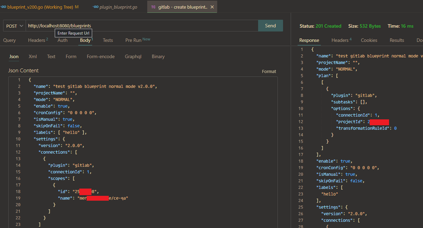Click the TC icon on the gitlab tab
The image size is (423, 228).
click(x=153, y=7)
